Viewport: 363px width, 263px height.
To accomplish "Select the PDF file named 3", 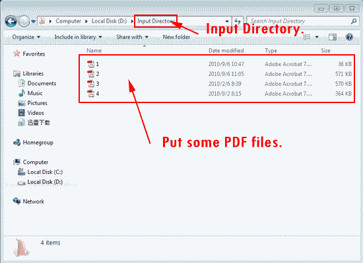I will [x=98, y=84].
